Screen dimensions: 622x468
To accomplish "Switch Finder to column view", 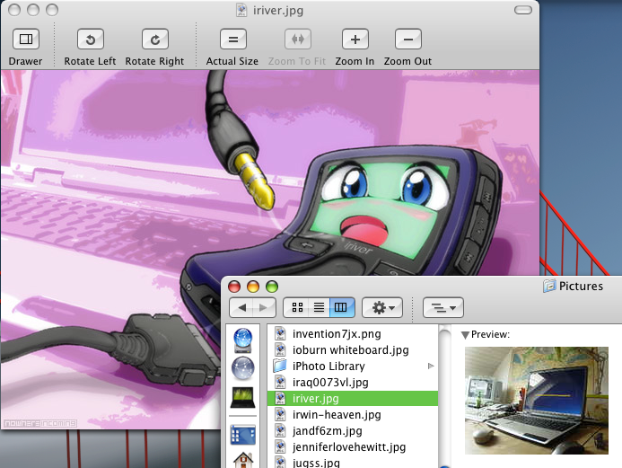I will pyautogui.click(x=342, y=307).
